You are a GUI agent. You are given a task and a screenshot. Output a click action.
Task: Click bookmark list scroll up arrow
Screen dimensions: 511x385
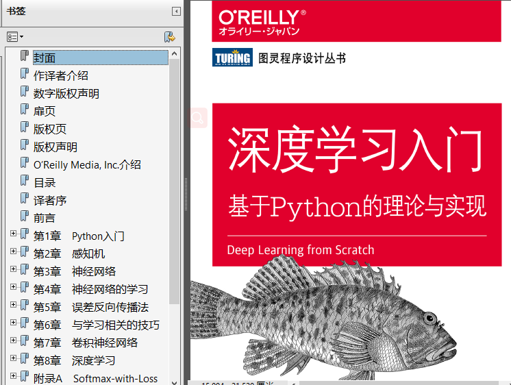pyautogui.click(x=175, y=53)
